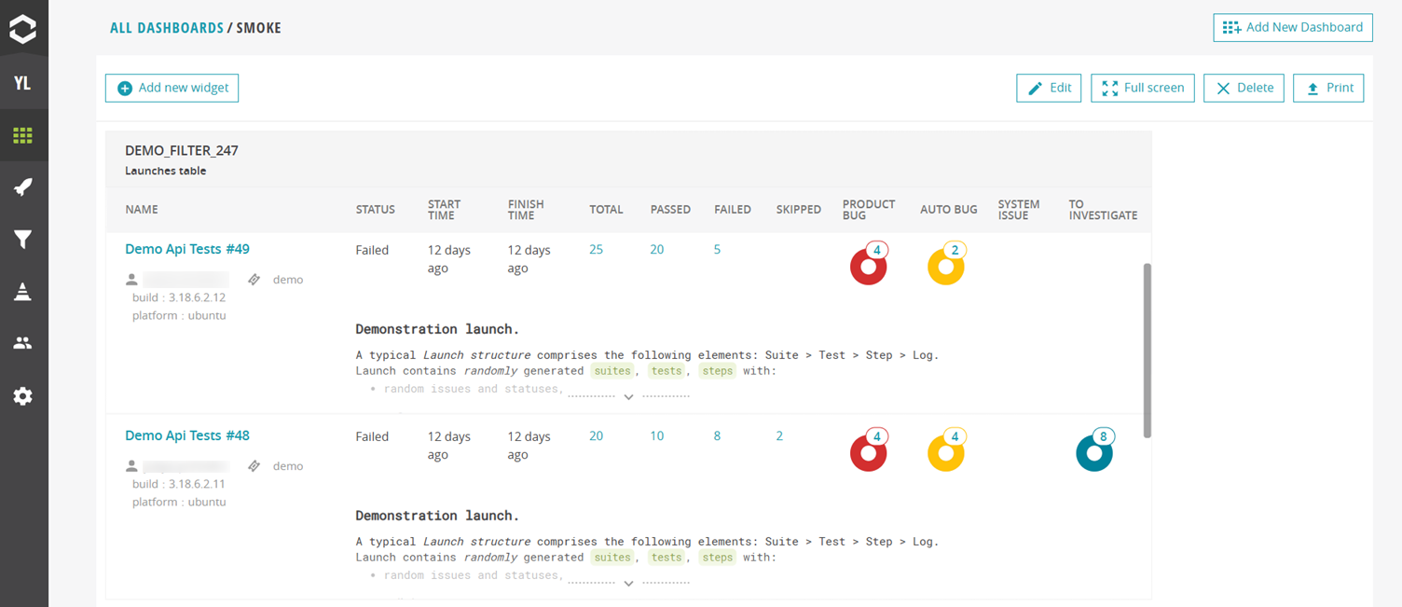The width and height of the screenshot is (1402, 607).
Task: Open the YL project selector
Action: (23, 83)
